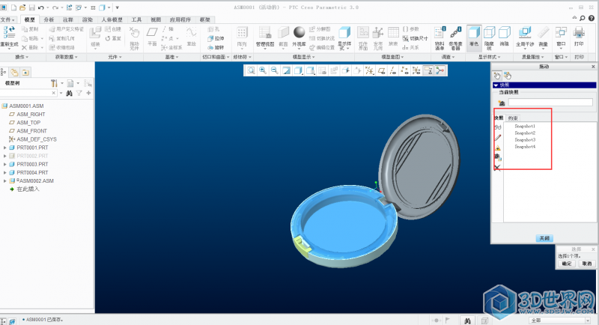Click the pencil update-snapshot icon in 拖动 dialog
The image size is (599, 325).
[x=498, y=138]
